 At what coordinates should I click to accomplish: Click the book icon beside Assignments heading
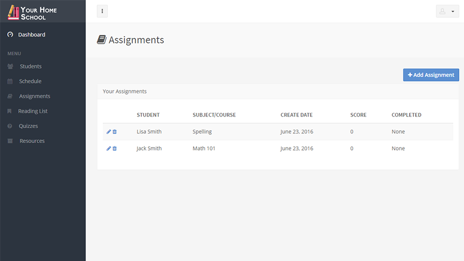(x=102, y=40)
